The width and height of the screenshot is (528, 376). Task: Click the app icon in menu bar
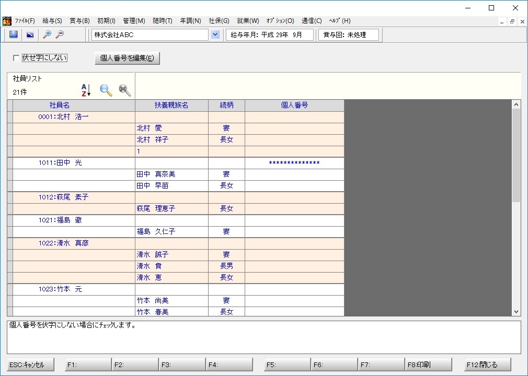(x=7, y=21)
